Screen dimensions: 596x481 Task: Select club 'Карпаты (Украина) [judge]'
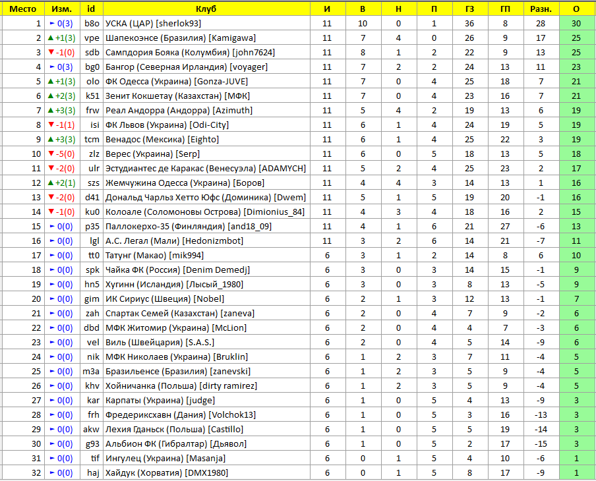160,401
